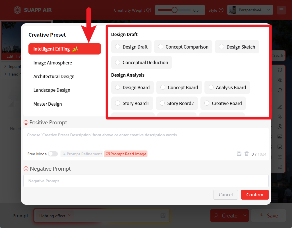Choose the Concept Comparison radio option
The height and width of the screenshot is (228, 292).
(160, 47)
